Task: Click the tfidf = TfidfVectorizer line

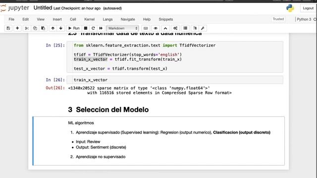Action: [x=128, y=55]
